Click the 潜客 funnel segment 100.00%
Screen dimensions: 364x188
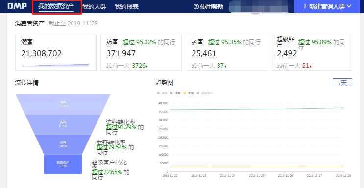coord(63,104)
